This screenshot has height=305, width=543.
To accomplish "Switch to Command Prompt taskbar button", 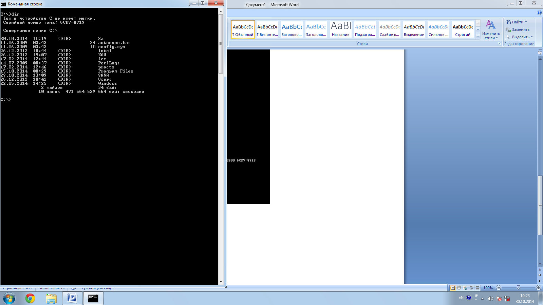I will click(93, 299).
